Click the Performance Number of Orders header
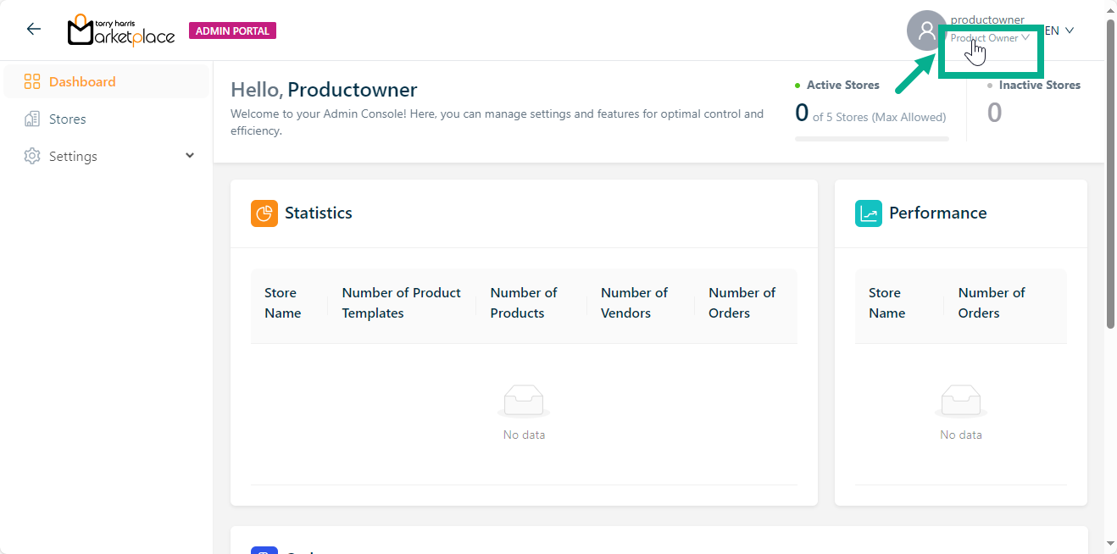 pos(991,302)
